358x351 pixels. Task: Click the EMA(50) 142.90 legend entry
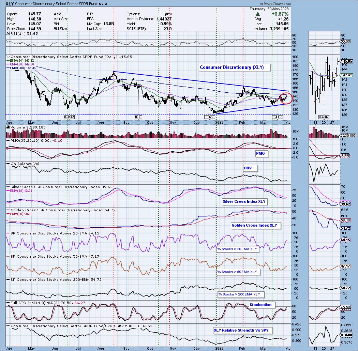pos(20,64)
